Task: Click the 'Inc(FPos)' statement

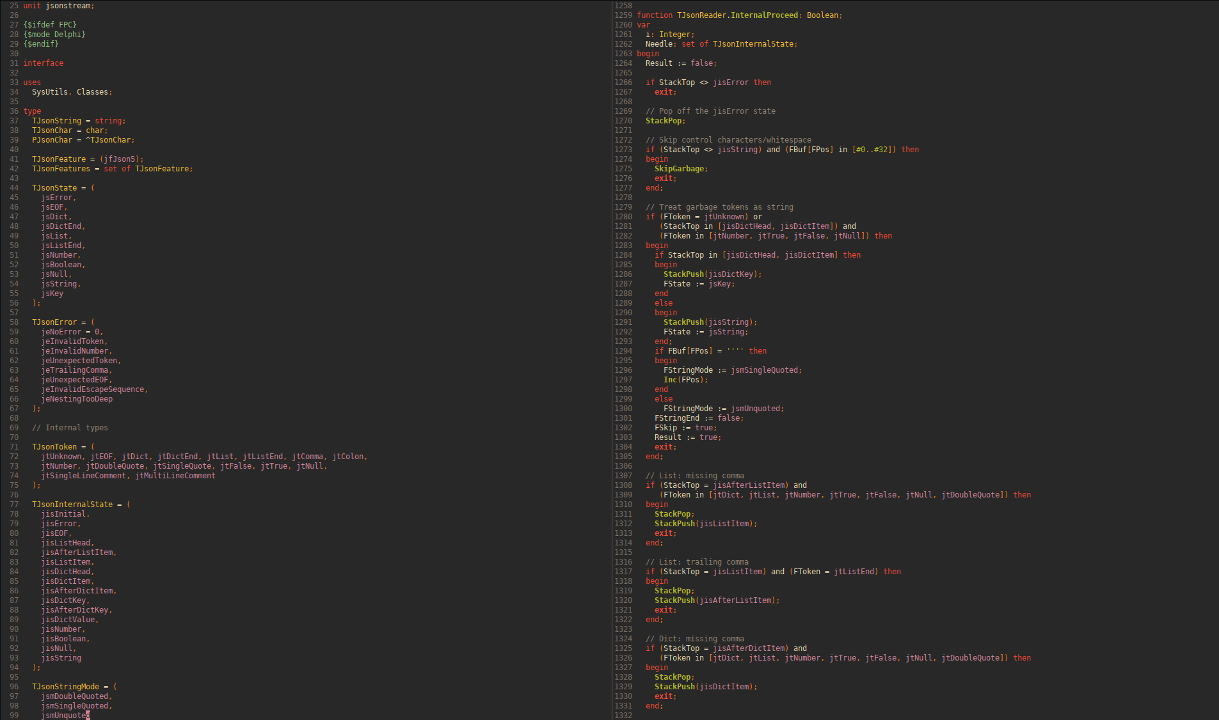Action: [x=684, y=380]
